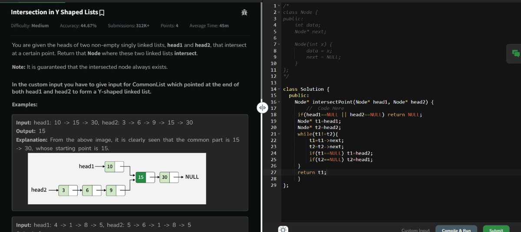Click the Points: 4 stat
Viewport: 521px width, 232px height.
(x=169, y=26)
